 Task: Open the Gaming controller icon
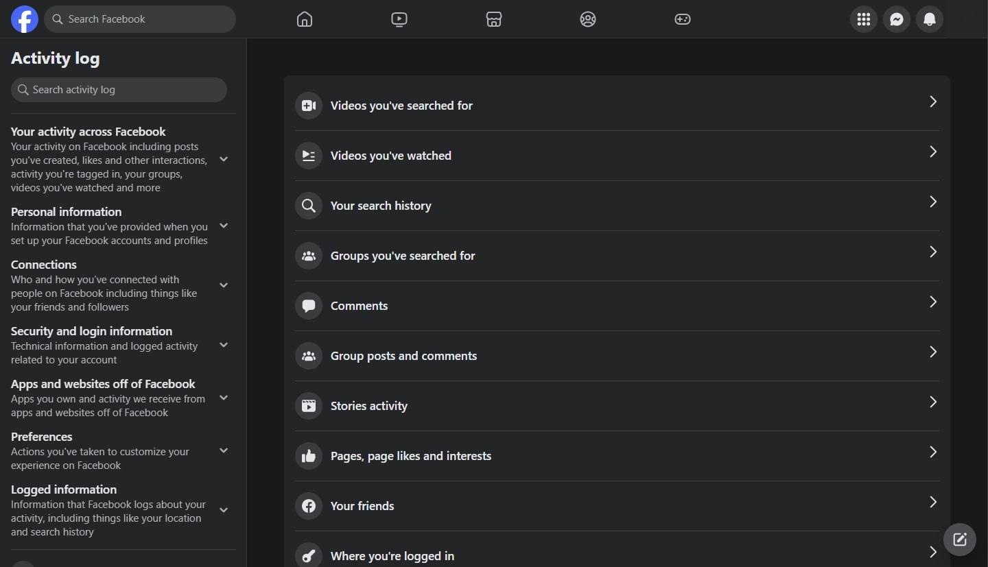click(x=683, y=19)
